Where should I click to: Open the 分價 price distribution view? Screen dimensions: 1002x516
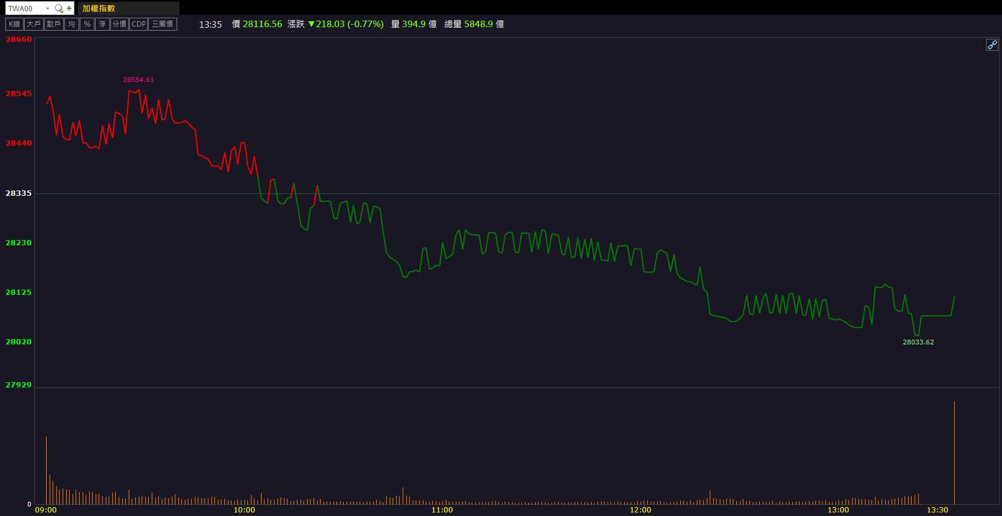[x=119, y=24]
